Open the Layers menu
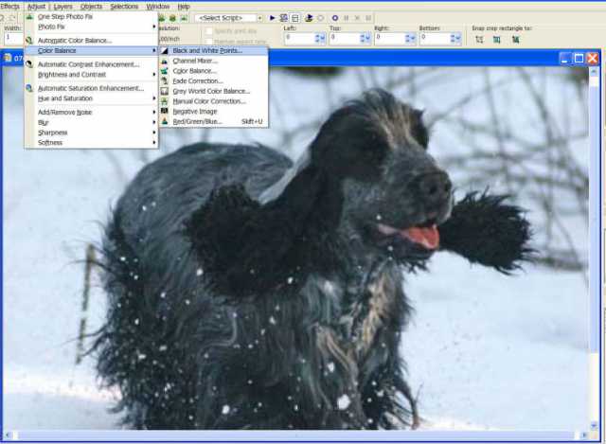Viewport: 606px width, 444px height. 63,7
